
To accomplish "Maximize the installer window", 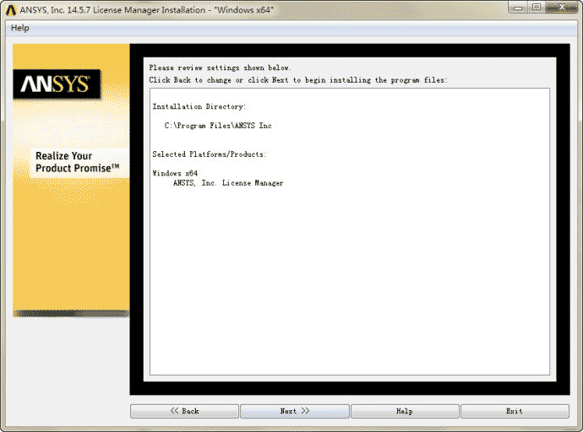I will [537, 7].
